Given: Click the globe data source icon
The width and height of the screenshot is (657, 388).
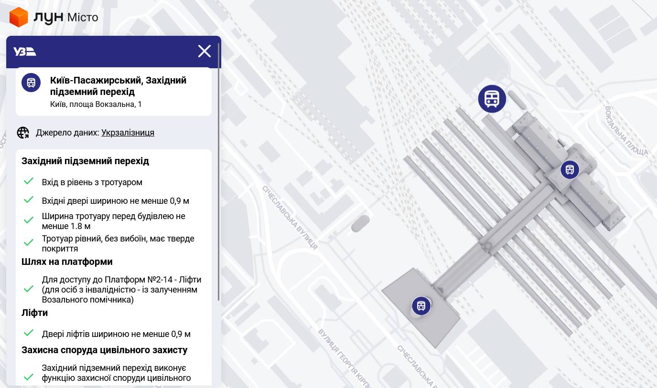Looking at the screenshot, I should click(23, 133).
